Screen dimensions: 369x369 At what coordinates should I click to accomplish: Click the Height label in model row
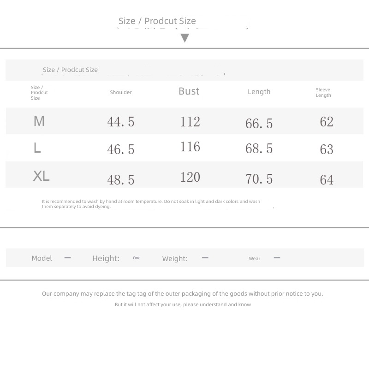pyautogui.click(x=106, y=258)
